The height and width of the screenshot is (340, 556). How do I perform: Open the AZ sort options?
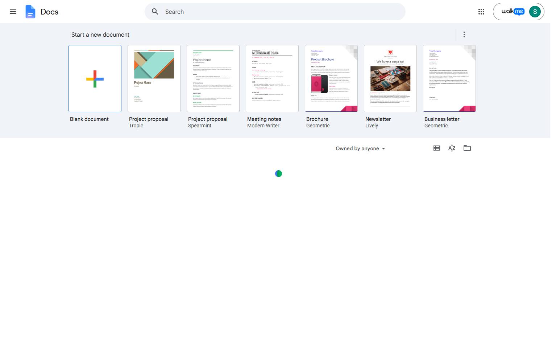452,148
